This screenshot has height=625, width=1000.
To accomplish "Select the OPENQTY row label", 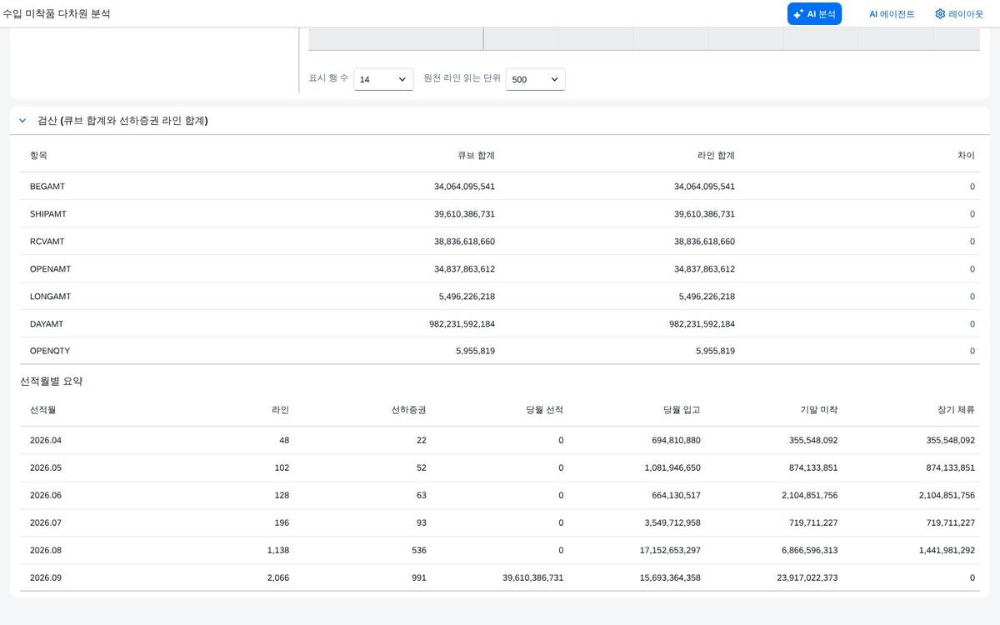I will 50,352.
